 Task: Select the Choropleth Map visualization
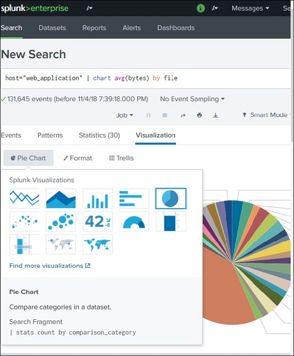pos(98,244)
